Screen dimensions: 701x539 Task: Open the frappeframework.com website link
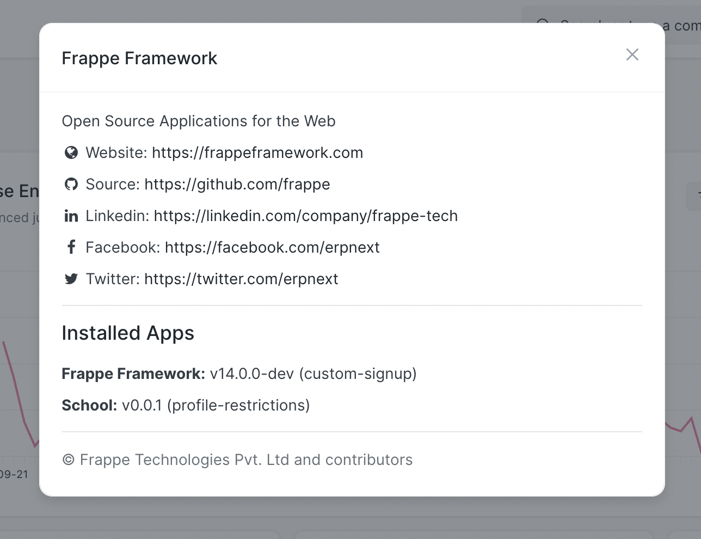coord(257,152)
